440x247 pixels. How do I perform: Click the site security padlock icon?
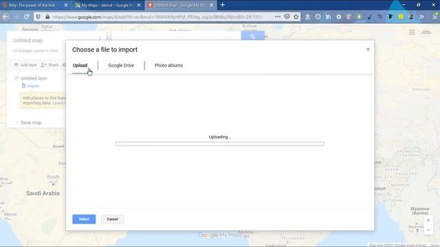(47, 16)
